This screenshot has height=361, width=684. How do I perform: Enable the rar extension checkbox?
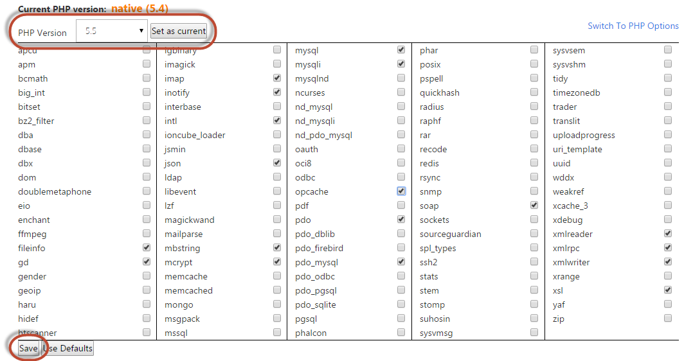pos(534,134)
